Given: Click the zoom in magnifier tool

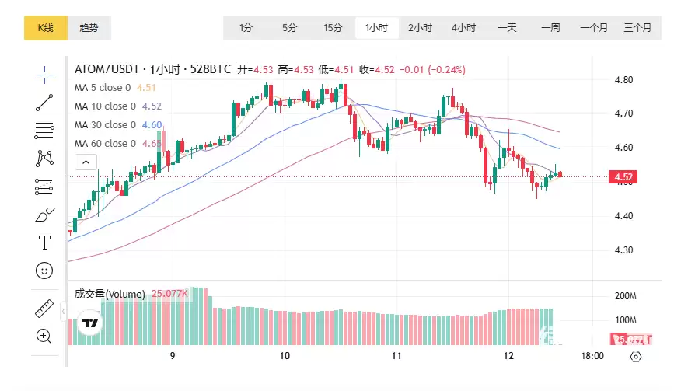Looking at the screenshot, I should 44,337.
